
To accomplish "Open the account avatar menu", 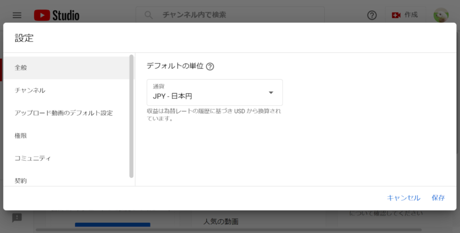I will (x=441, y=15).
